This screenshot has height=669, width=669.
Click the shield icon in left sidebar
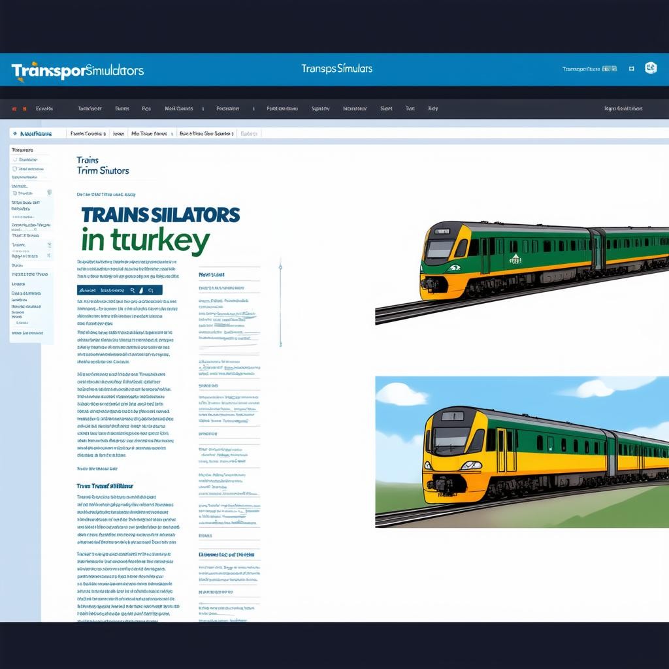[14, 169]
